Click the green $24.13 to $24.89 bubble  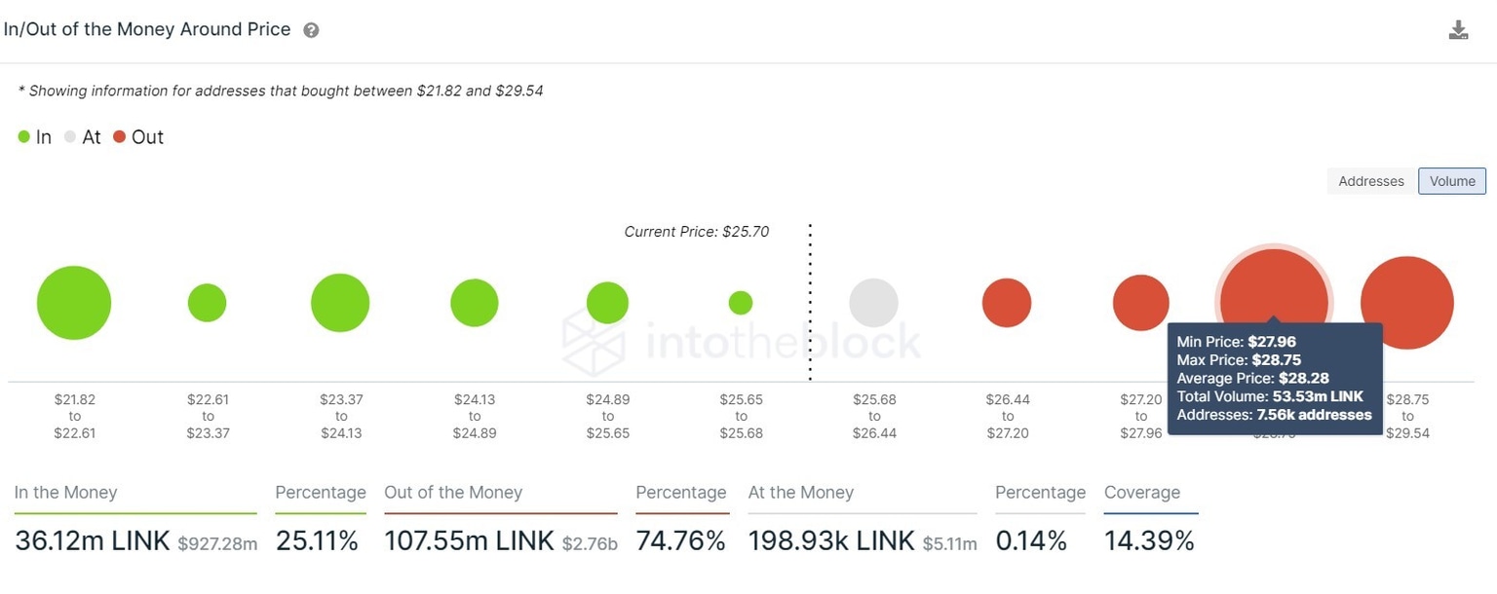pos(475,303)
